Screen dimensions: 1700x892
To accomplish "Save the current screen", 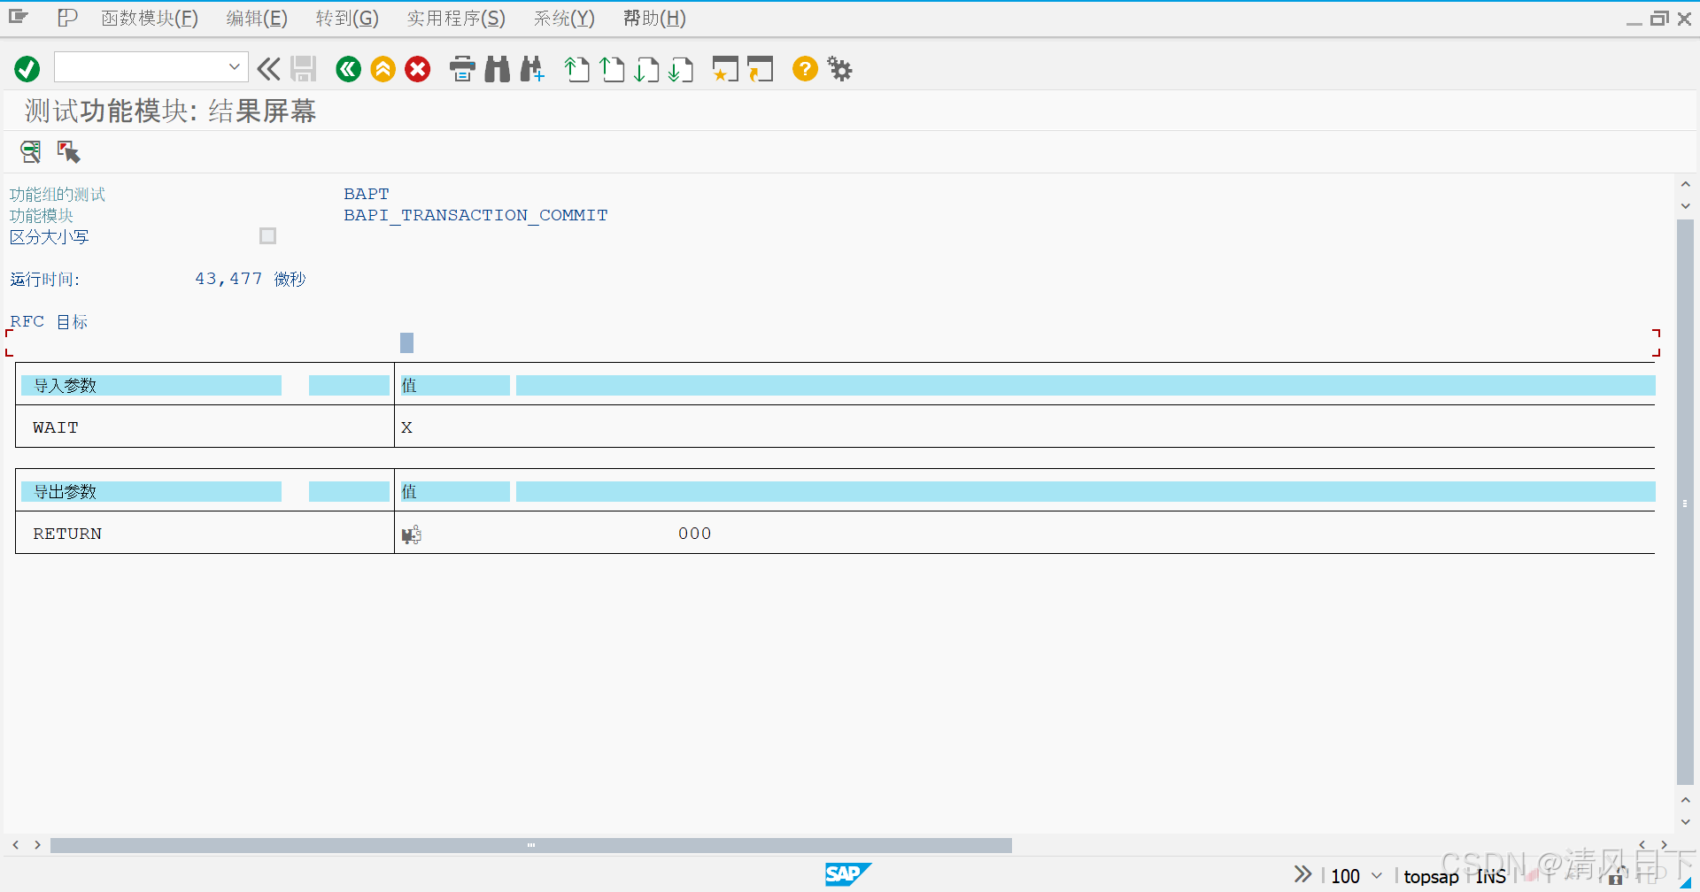I will coord(303,68).
